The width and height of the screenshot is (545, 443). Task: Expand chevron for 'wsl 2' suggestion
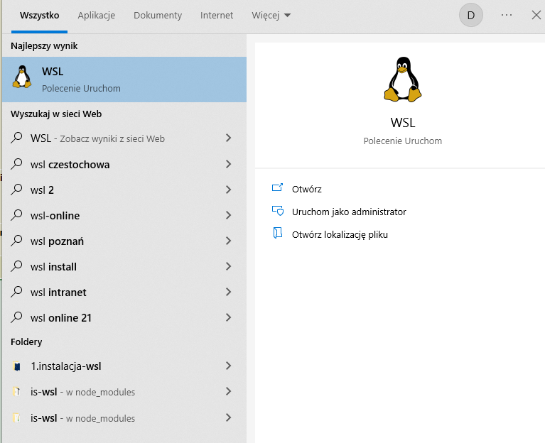[228, 190]
